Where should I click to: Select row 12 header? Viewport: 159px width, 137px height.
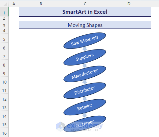(4, 98)
